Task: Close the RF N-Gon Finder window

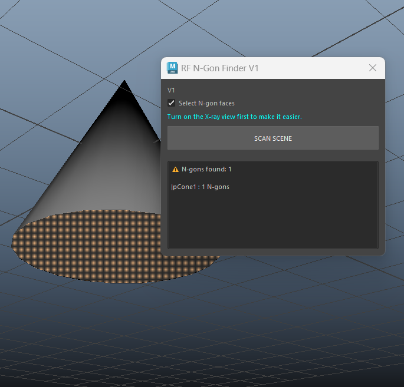Action: pos(372,68)
